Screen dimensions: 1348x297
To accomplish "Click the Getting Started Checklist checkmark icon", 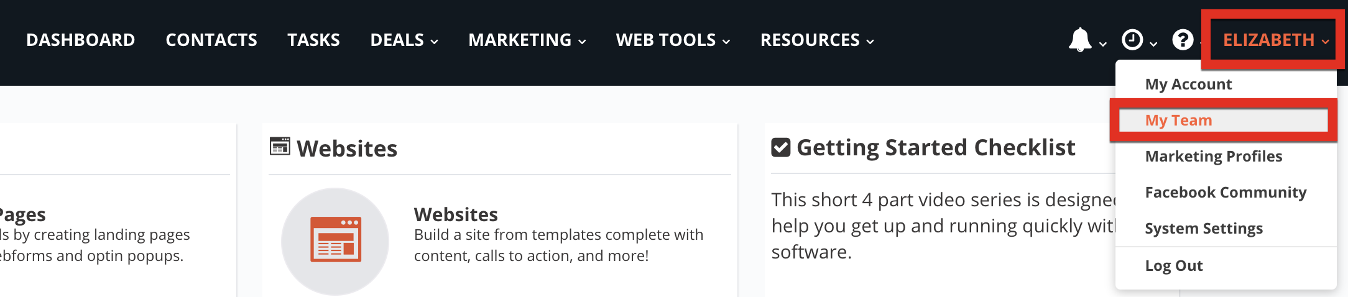I will pos(781,147).
